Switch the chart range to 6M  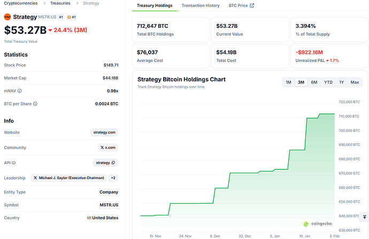click(314, 82)
